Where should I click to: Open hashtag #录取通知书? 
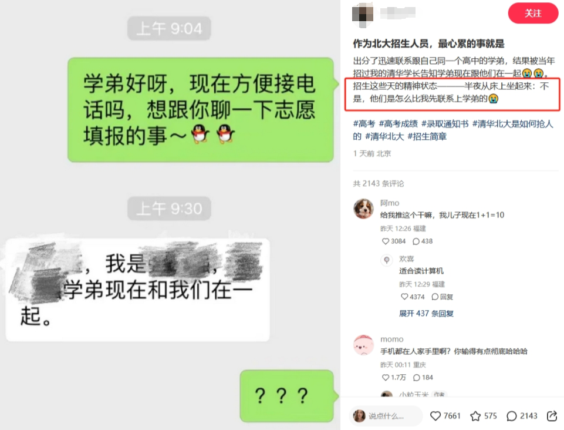(445, 124)
